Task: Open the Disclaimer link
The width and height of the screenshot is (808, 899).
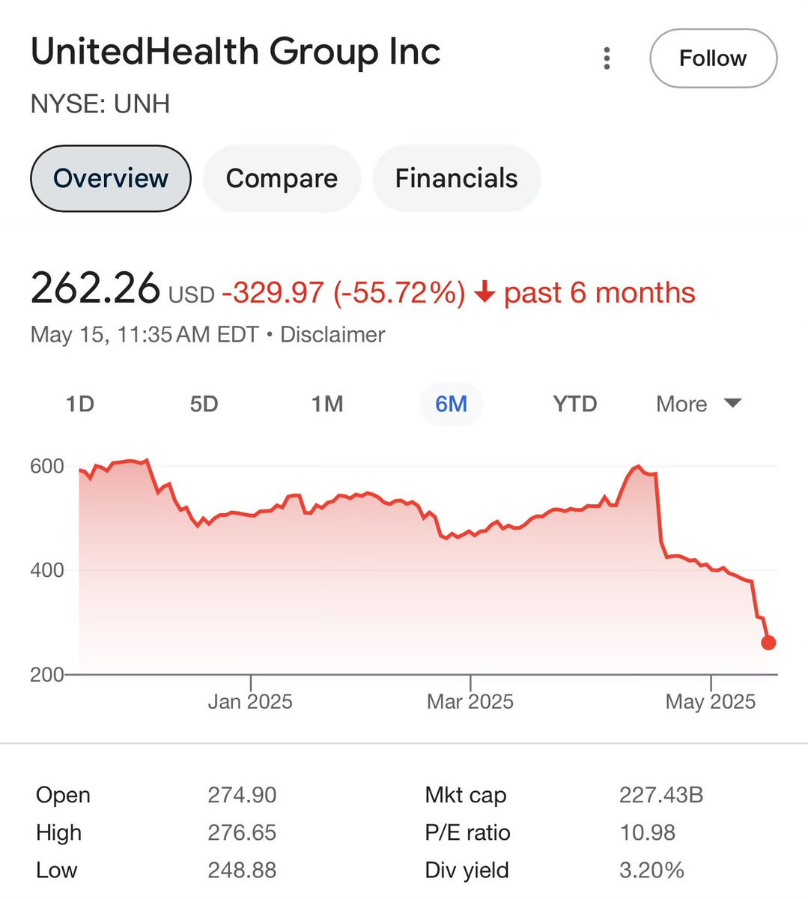Action: tap(332, 334)
